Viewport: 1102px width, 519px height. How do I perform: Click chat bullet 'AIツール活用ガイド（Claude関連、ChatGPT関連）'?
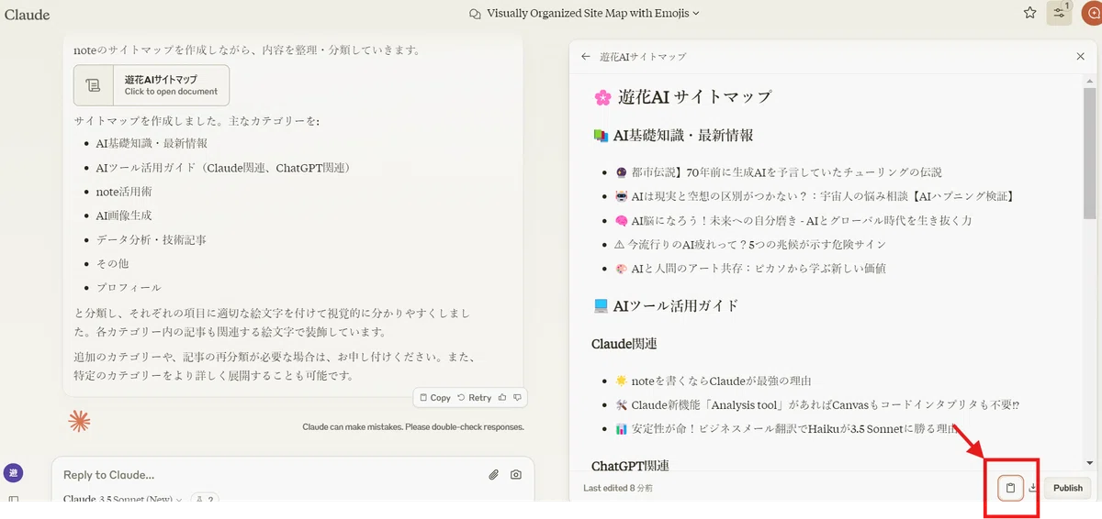coord(223,168)
